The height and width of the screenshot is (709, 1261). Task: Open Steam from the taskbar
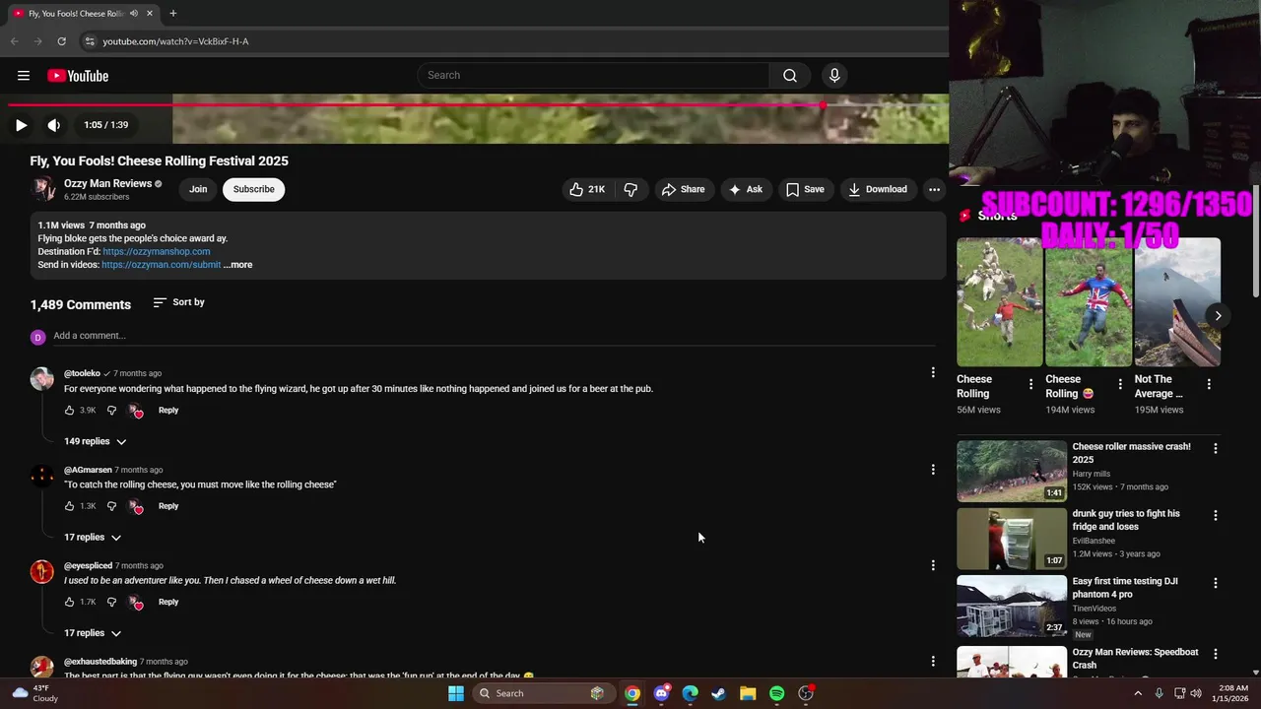coord(719,693)
